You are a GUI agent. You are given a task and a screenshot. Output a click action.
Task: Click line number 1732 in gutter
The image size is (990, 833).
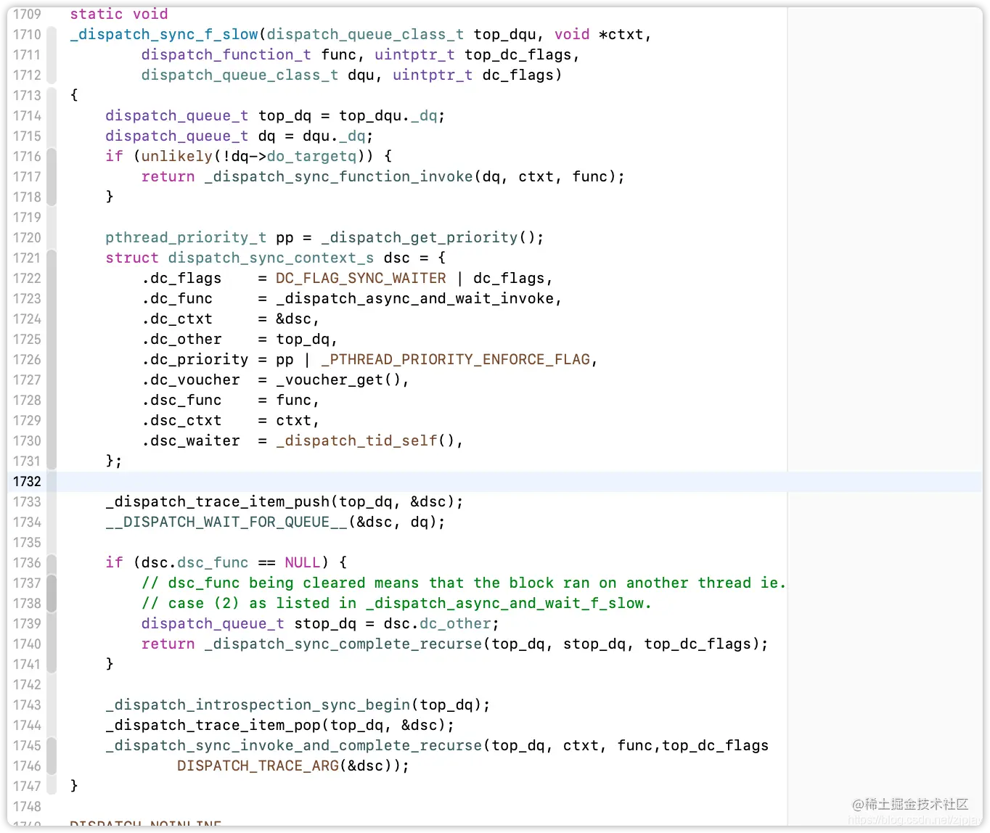(x=27, y=481)
